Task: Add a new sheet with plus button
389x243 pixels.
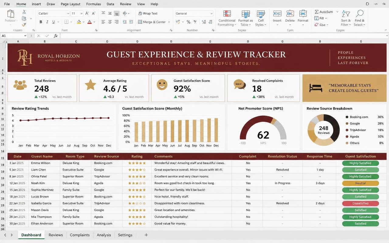Action: [x=146, y=235]
